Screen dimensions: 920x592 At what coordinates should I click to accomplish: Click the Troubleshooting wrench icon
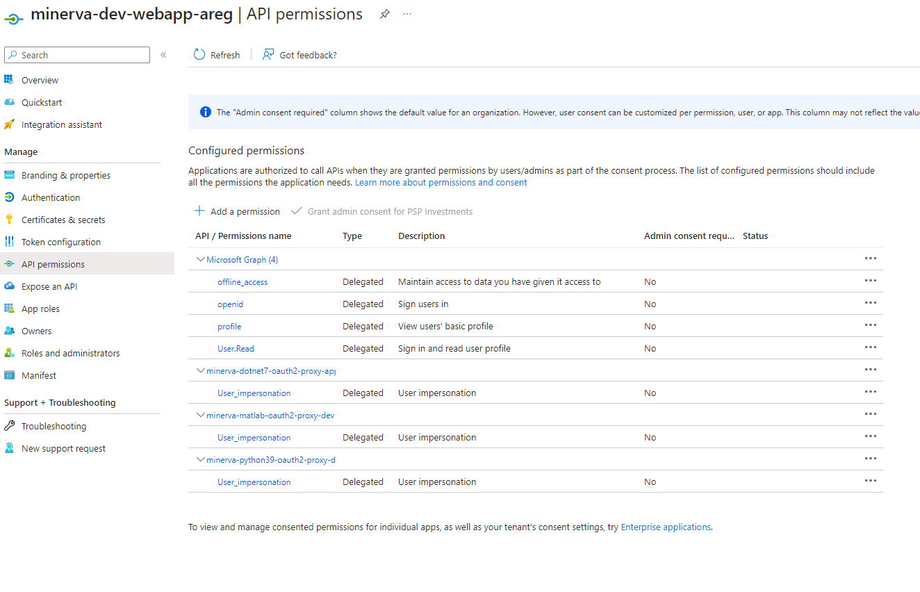[x=9, y=426]
